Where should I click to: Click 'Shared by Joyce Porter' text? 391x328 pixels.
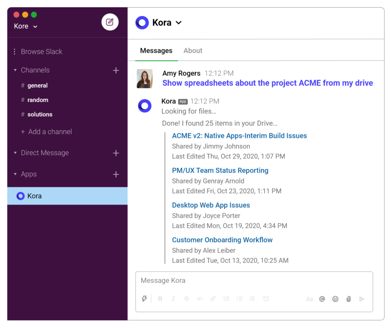[206, 216]
